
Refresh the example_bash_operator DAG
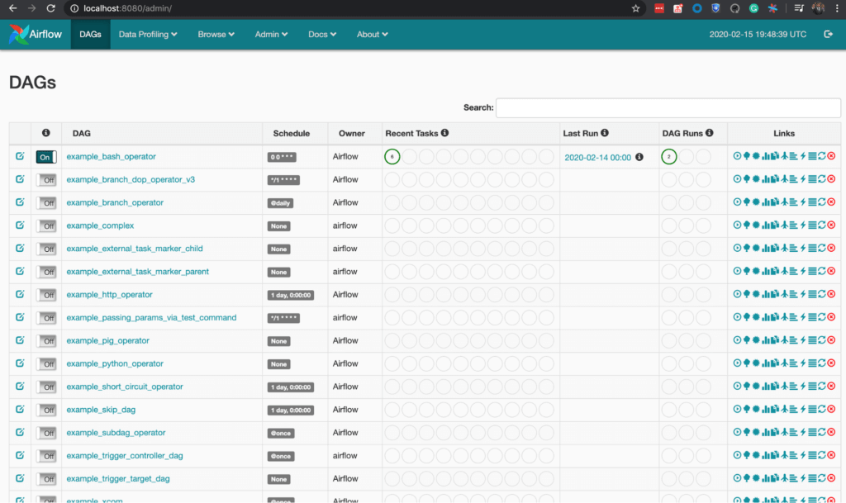tap(822, 156)
